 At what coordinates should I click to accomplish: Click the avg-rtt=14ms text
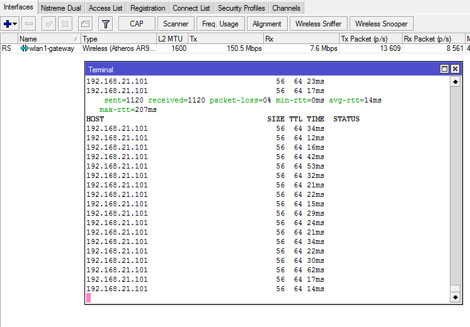(355, 100)
